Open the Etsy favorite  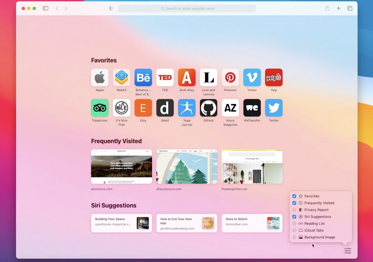143,108
